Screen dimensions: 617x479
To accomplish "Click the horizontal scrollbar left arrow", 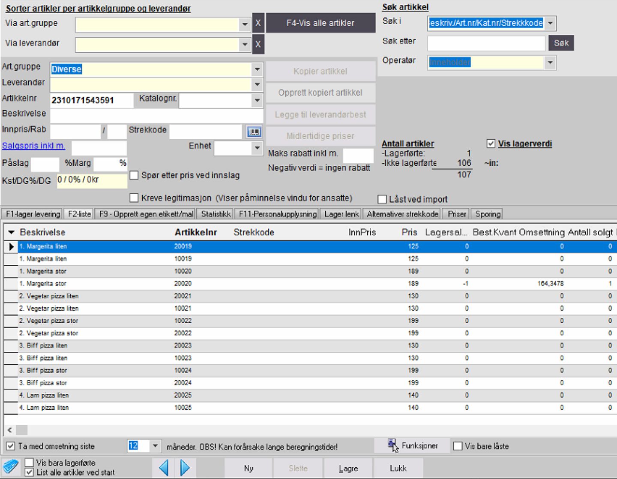I will tap(10, 430).
